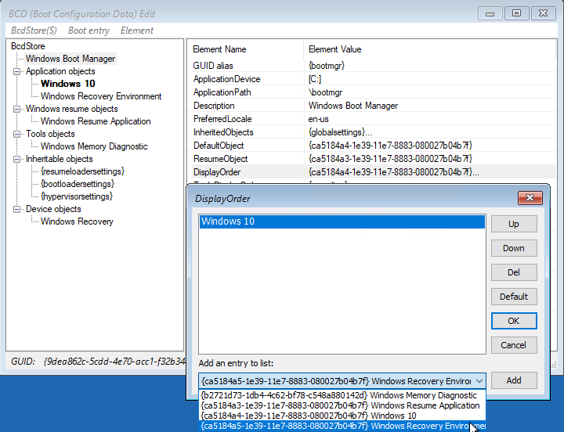The height and width of the screenshot is (432, 564).
Task: Click the \bootmgr path value
Action: tap(325, 92)
